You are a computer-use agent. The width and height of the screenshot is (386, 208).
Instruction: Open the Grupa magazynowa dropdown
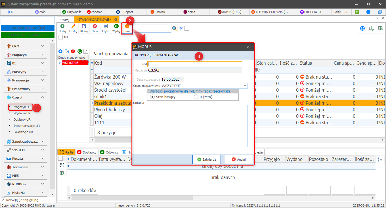tap(244, 86)
